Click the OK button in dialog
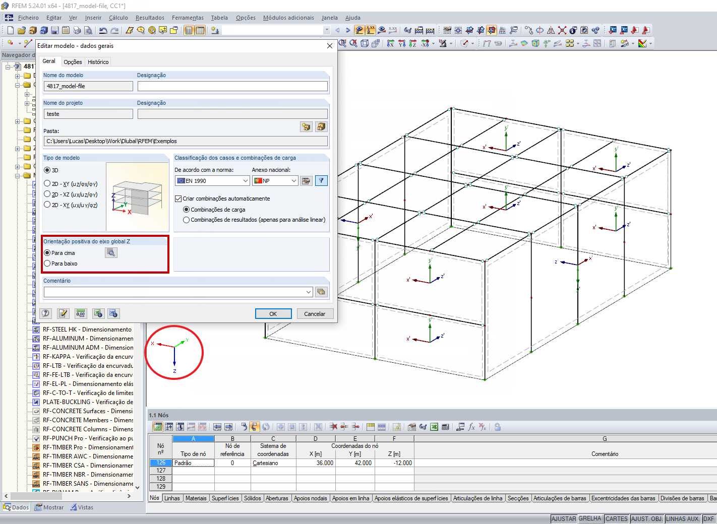717x524 pixels. pos(273,314)
